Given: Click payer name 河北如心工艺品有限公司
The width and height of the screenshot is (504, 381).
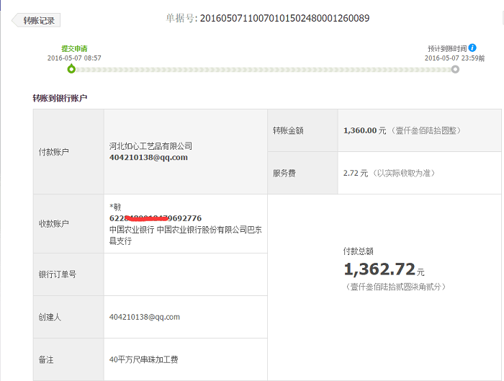Looking at the screenshot, I should coord(150,146).
